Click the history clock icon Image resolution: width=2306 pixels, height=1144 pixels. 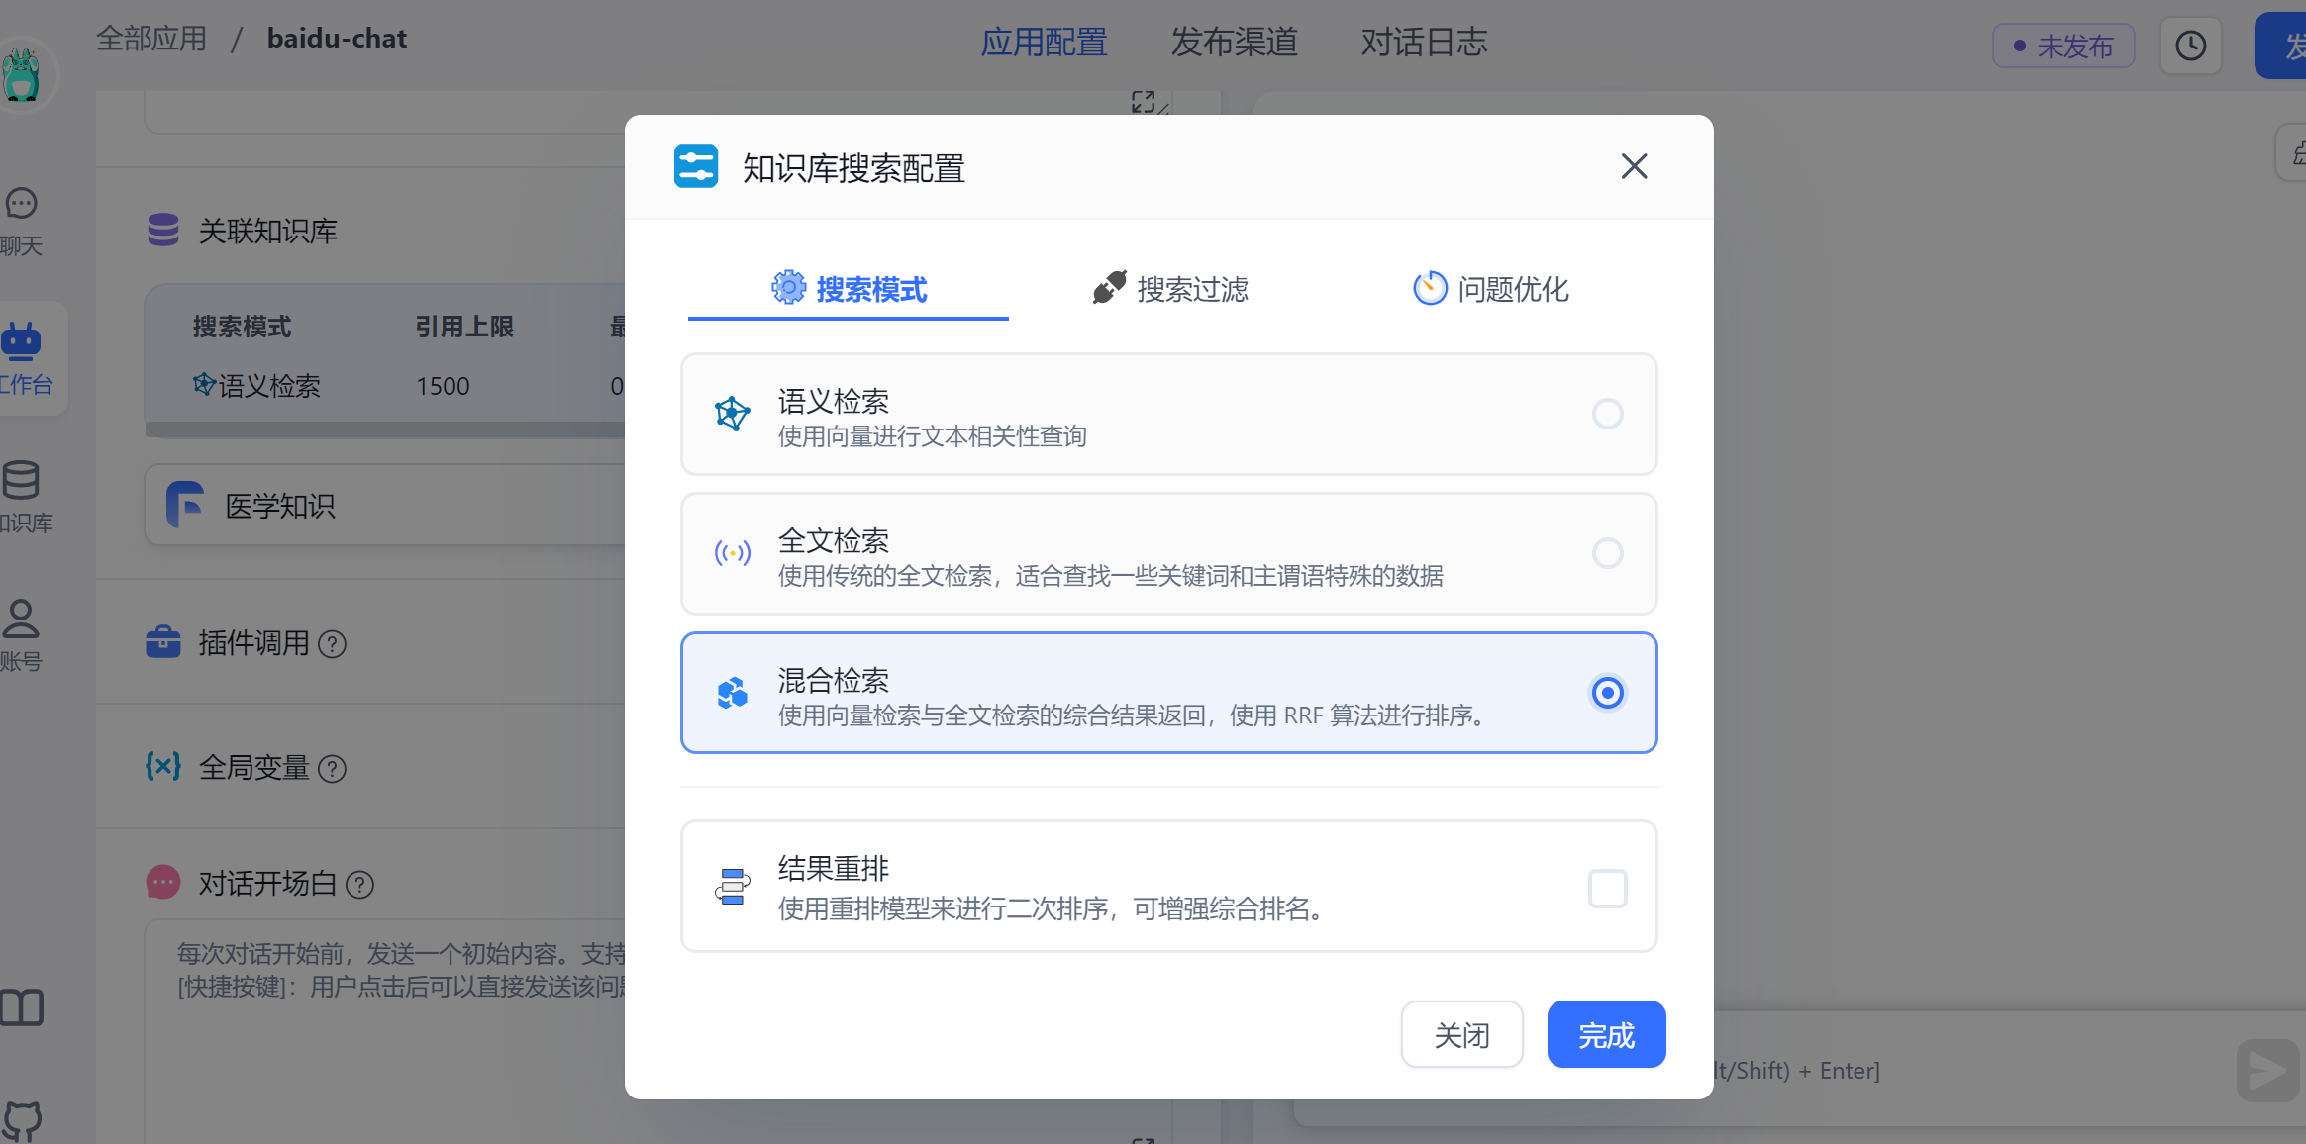pos(2190,46)
